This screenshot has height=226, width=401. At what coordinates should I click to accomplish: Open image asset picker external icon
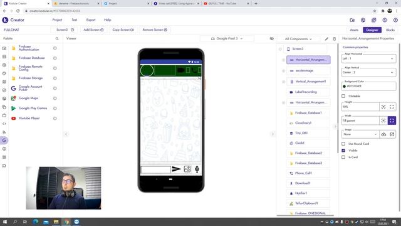pos(392,134)
